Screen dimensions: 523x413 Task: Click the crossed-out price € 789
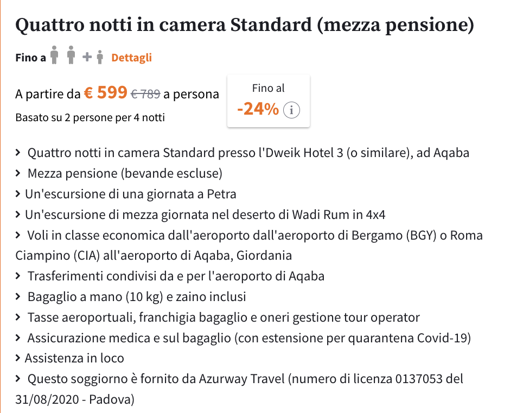145,94
